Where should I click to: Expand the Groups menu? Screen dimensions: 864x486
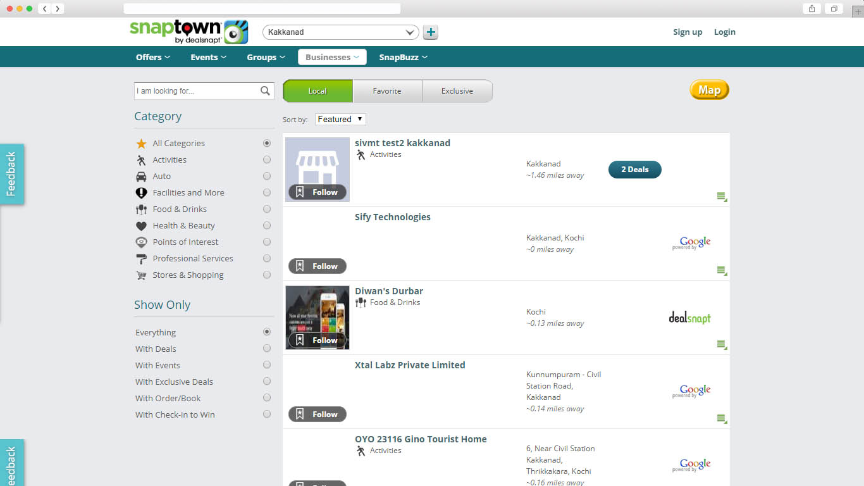pos(266,57)
